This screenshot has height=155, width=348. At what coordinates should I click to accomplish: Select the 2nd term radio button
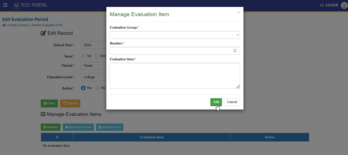click(97, 56)
